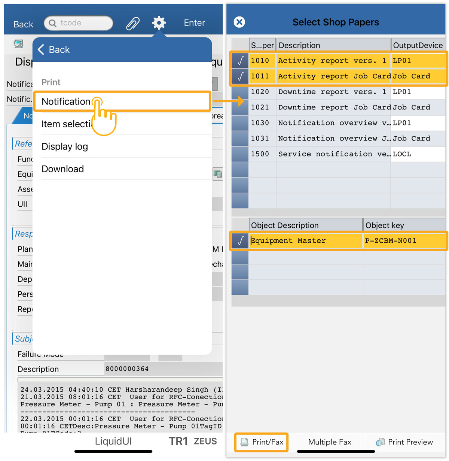Open the settings gear icon
This screenshot has height=461, width=449.
[159, 23]
